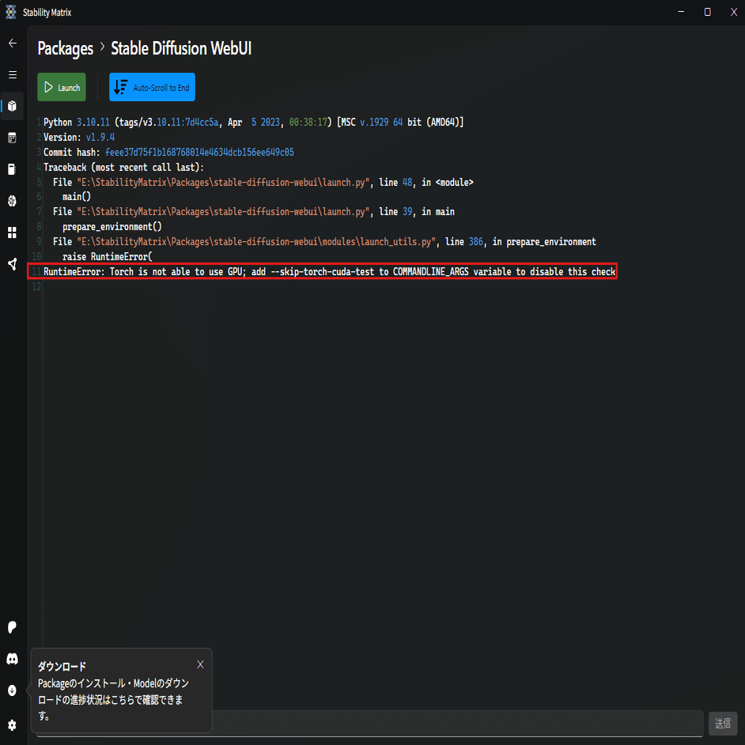Click 'Traceback (most recent call last):' line

pos(123,167)
